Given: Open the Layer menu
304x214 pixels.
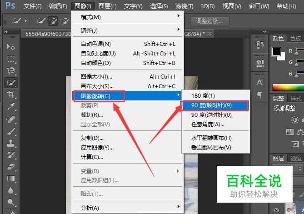Looking at the screenshot, I should 107,6.
